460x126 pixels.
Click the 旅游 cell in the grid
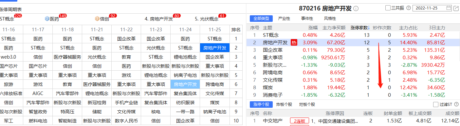click(x=8, y=84)
